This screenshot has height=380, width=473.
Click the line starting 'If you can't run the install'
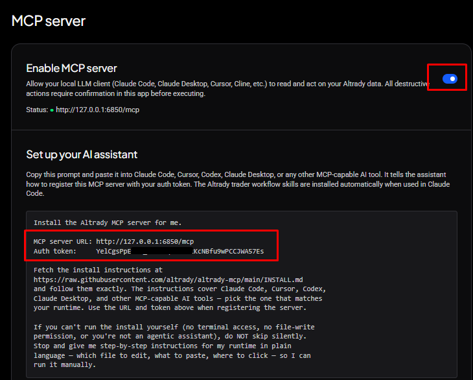(174, 327)
